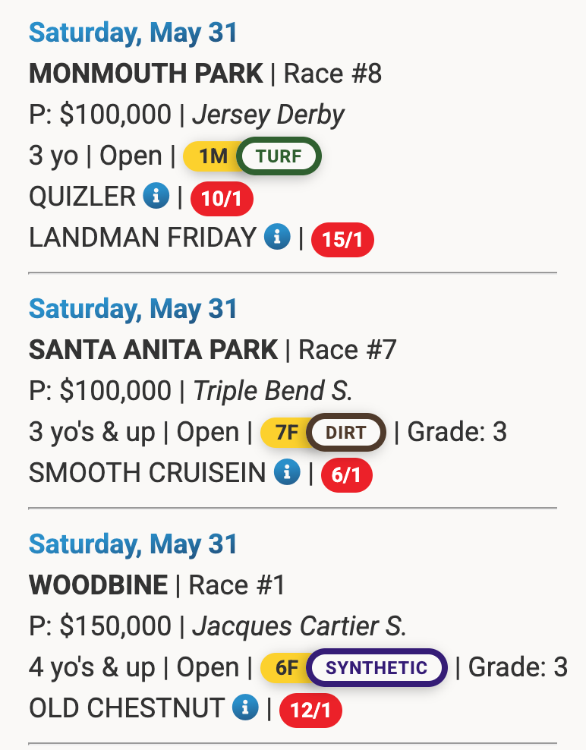
Task: Open the WOODBINE track name
Action: coord(98,585)
